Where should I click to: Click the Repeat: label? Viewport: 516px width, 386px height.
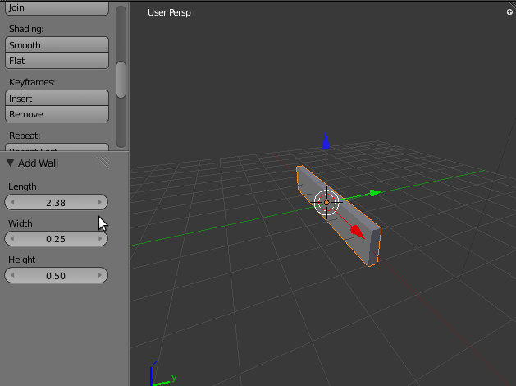click(25, 136)
